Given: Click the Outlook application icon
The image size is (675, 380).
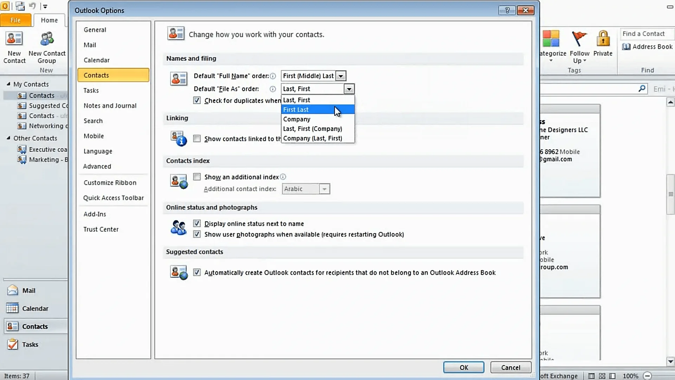Looking at the screenshot, I should (5, 6).
